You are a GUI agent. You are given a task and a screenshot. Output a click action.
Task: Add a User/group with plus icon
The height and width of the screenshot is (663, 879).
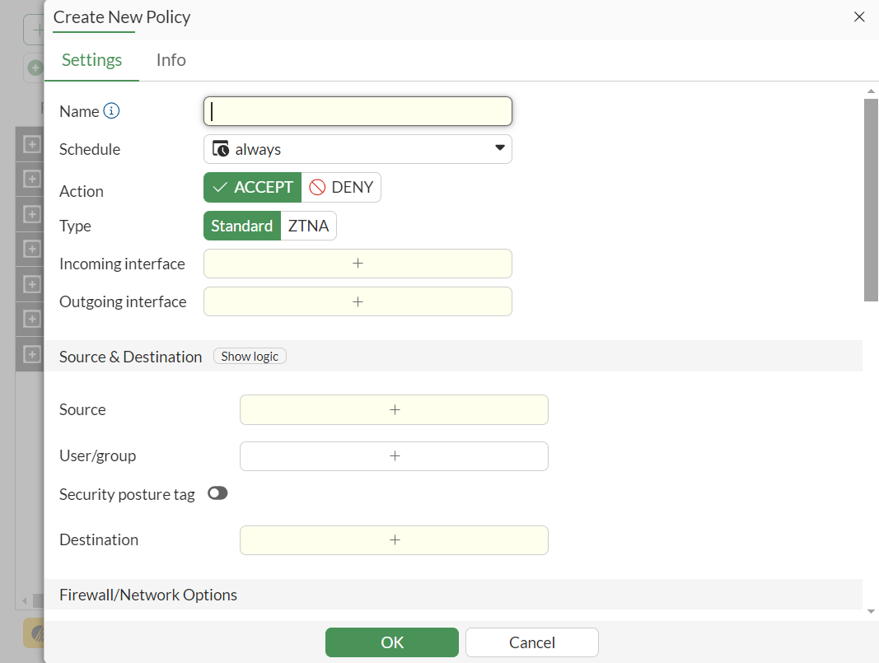tap(394, 455)
